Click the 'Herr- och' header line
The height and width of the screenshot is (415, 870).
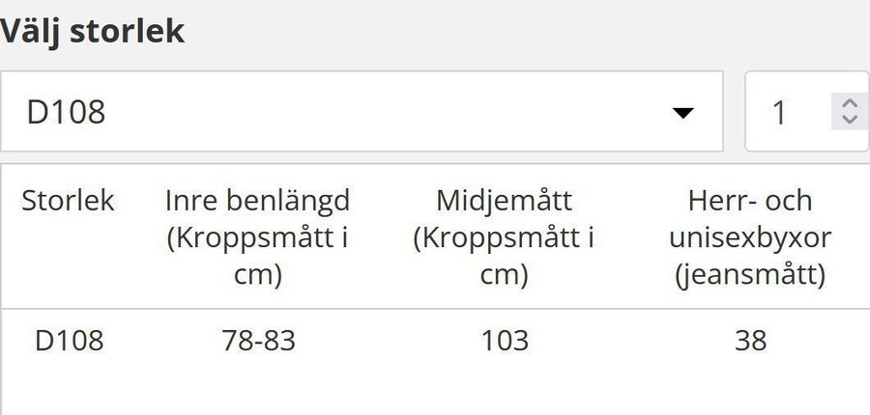click(750, 201)
